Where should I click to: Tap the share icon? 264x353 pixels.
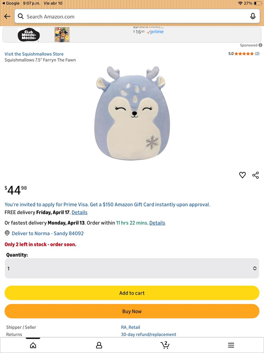(255, 175)
